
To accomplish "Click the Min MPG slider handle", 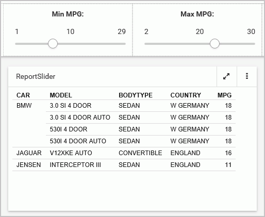I will [x=53, y=44].
